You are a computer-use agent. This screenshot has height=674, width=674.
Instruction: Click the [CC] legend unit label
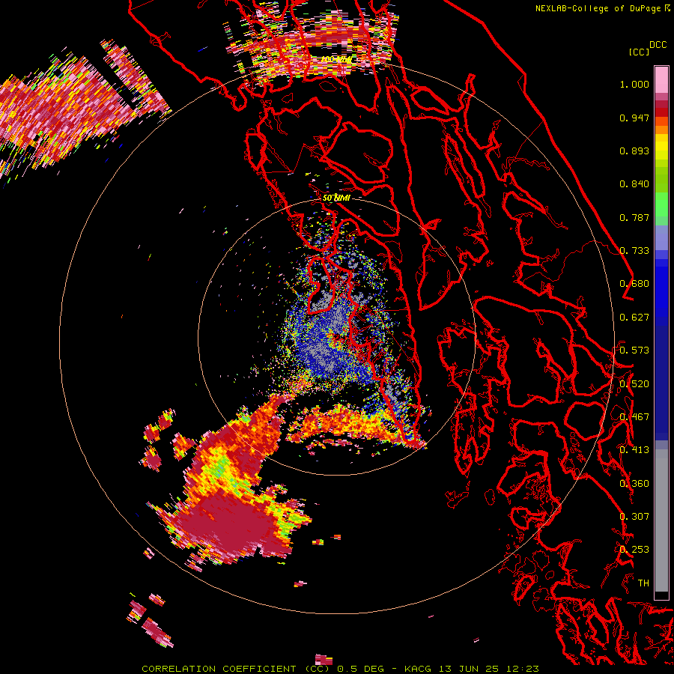coord(639,52)
